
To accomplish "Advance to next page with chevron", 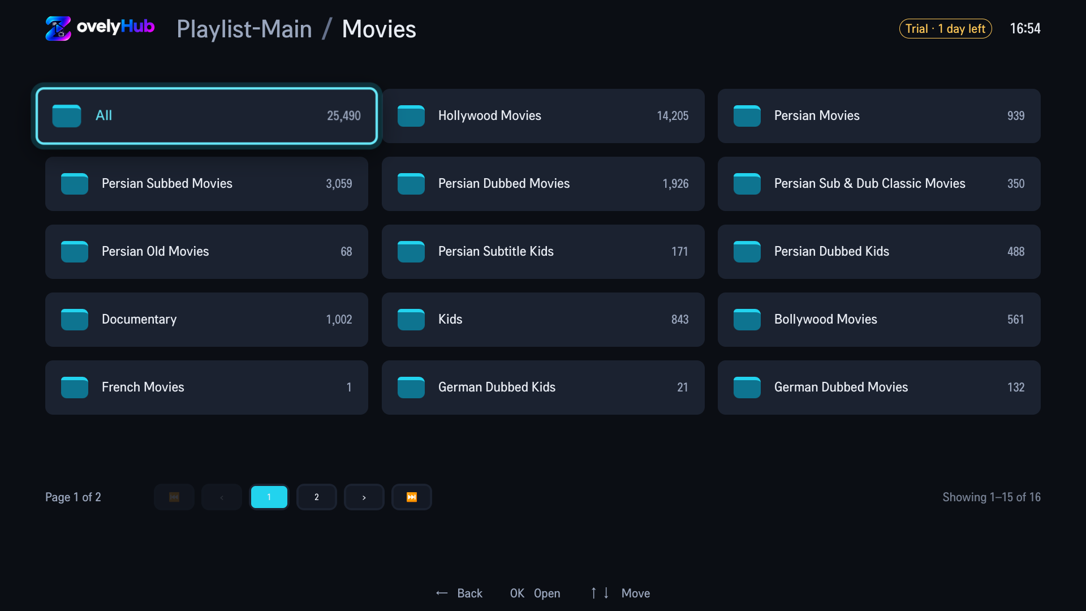I will pyautogui.click(x=364, y=497).
